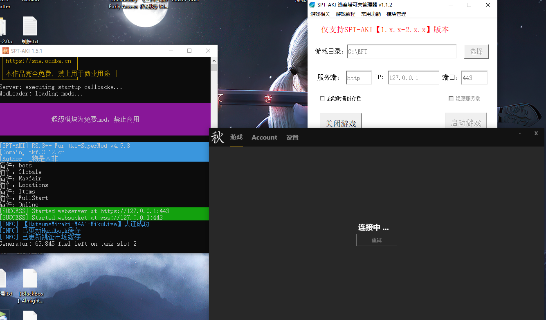Screen dimensions: 546x320
Task: Click the SPT-AKI manager window title icon
Action: pyautogui.click(x=312, y=5)
